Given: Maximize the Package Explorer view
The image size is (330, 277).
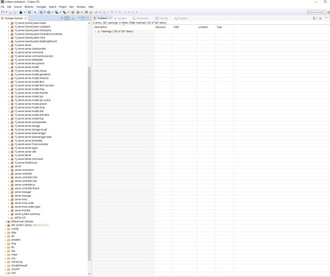Looking at the screenshot, I should (87, 18).
